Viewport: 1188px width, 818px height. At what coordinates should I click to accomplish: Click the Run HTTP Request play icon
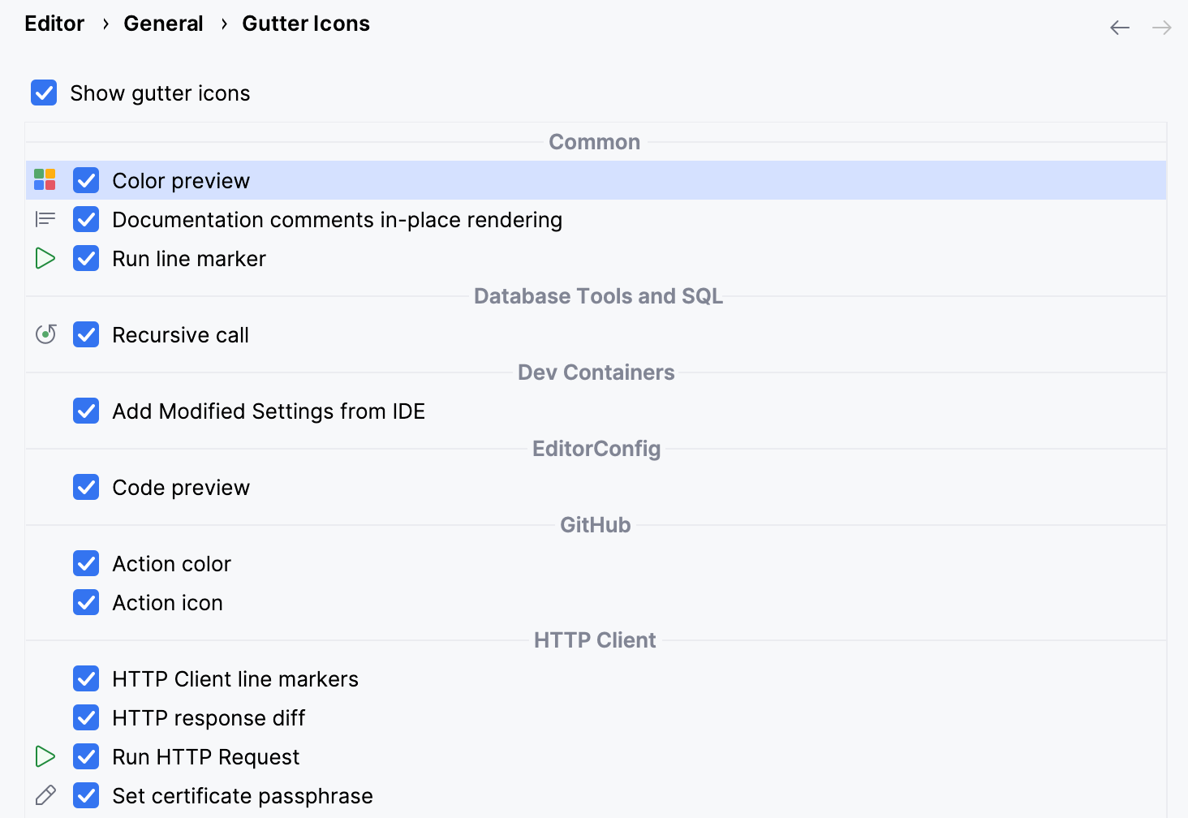(x=45, y=756)
